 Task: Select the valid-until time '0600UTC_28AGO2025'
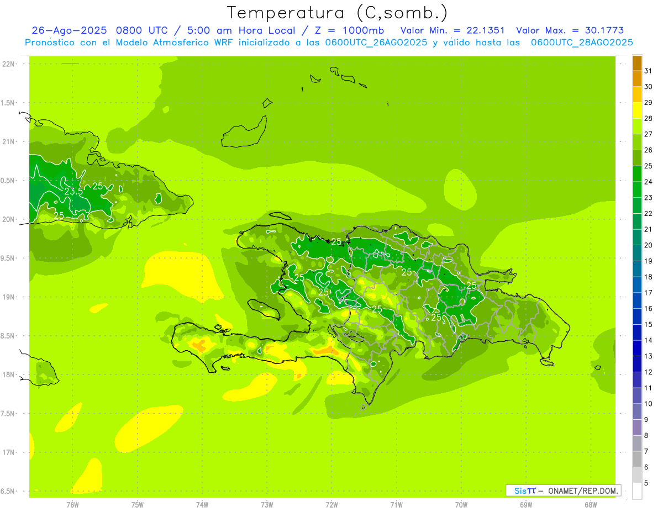point(582,43)
